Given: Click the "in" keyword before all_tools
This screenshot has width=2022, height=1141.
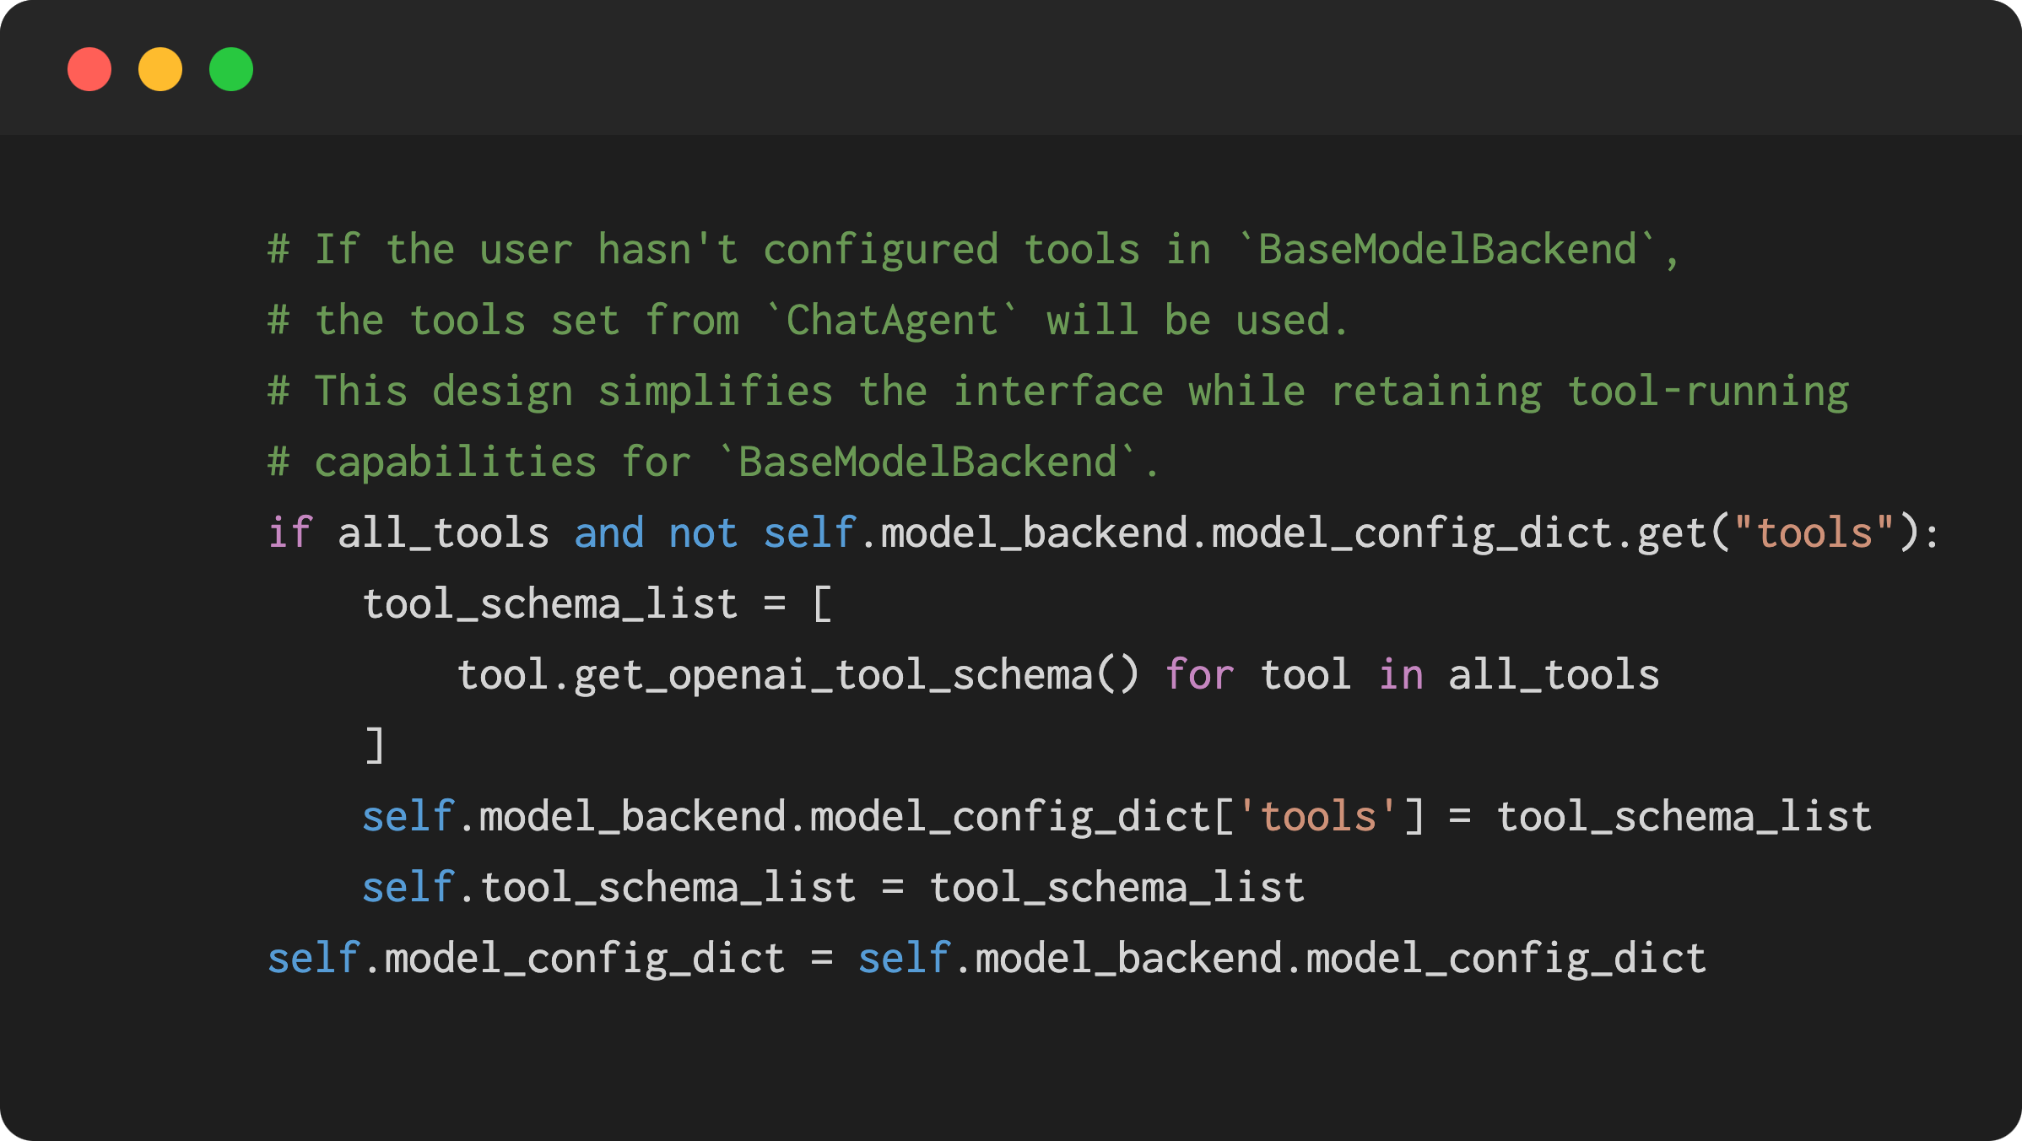Looking at the screenshot, I should pyautogui.click(x=1401, y=675).
